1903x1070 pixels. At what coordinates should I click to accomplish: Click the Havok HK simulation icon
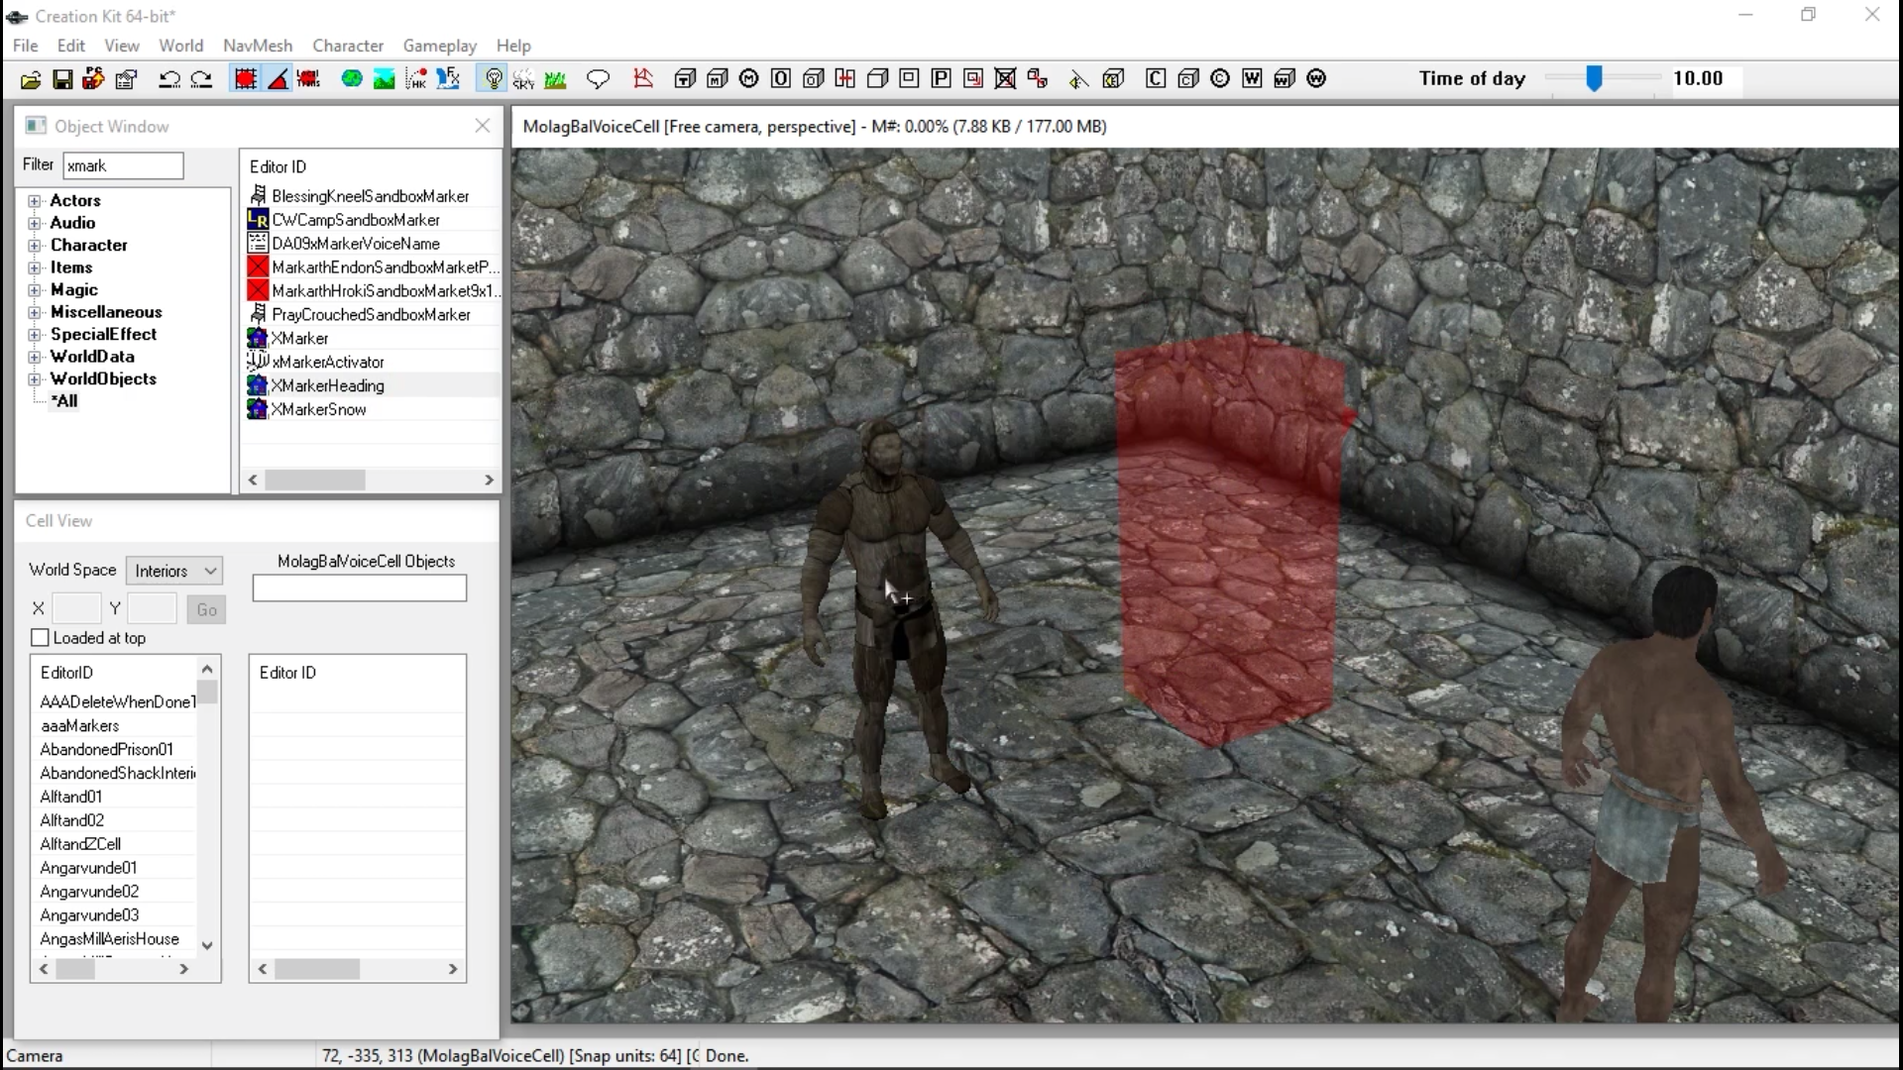coord(416,79)
